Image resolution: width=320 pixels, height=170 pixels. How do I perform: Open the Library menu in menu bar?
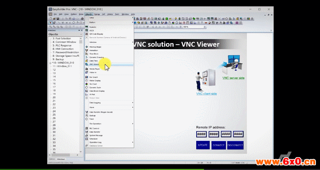109,14
